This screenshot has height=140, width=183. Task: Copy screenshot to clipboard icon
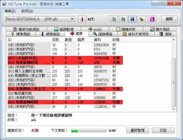coord(123,19)
